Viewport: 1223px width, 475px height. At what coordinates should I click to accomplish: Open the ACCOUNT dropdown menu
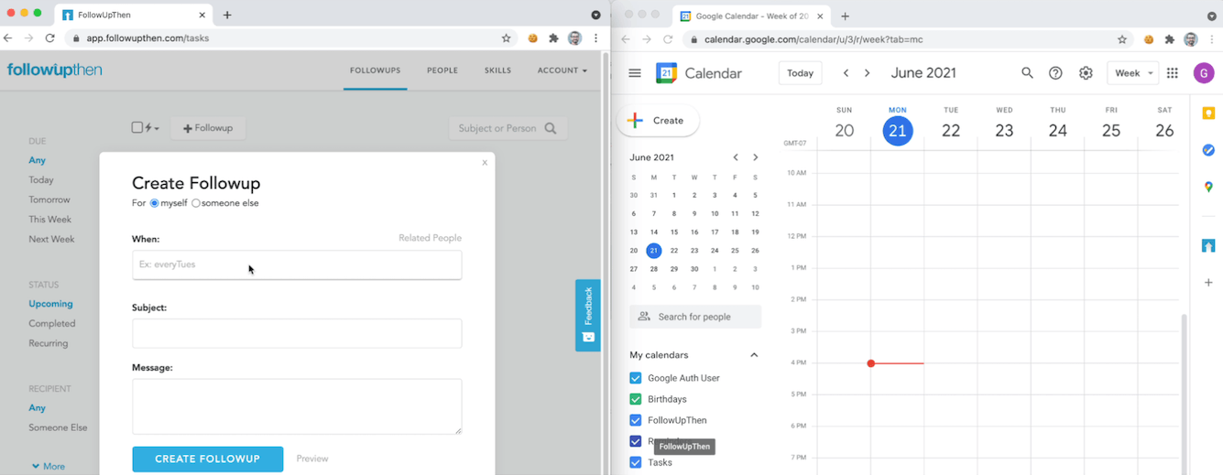[562, 70]
